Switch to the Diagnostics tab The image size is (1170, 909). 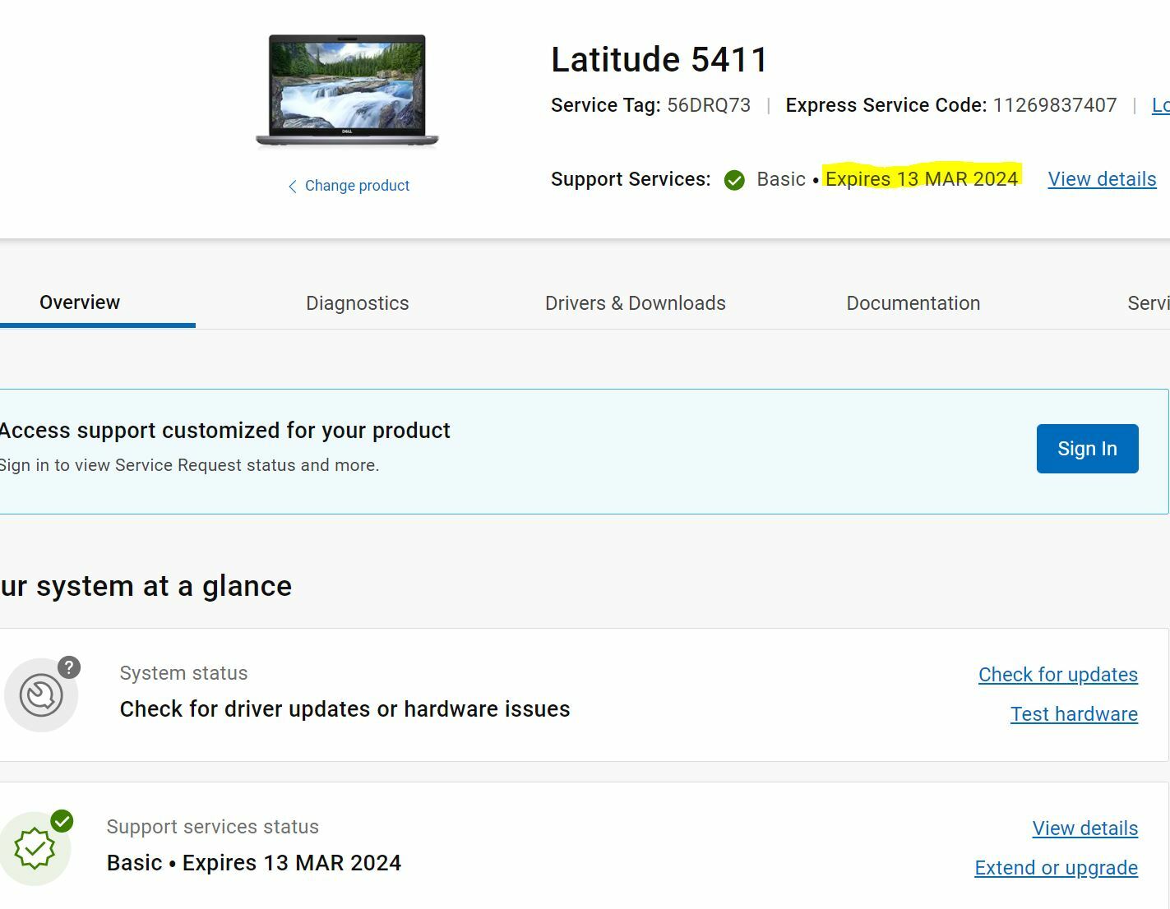pos(357,303)
